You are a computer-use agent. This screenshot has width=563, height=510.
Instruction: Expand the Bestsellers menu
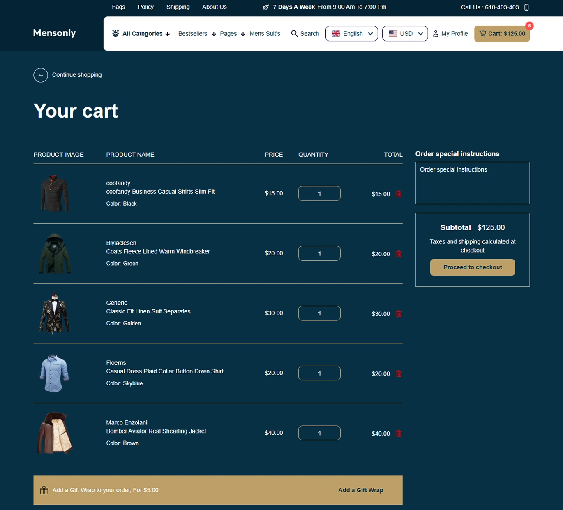(x=197, y=34)
